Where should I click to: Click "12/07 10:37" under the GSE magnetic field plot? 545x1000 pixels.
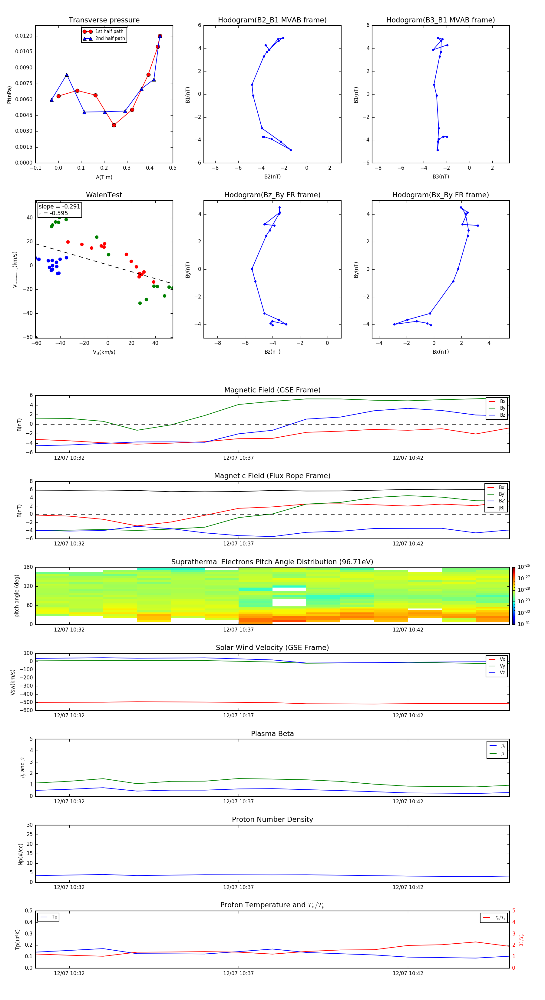point(238,458)
